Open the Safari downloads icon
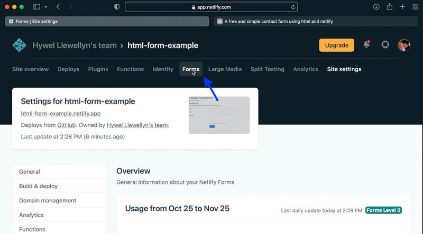423x234 pixels. [x=376, y=7]
